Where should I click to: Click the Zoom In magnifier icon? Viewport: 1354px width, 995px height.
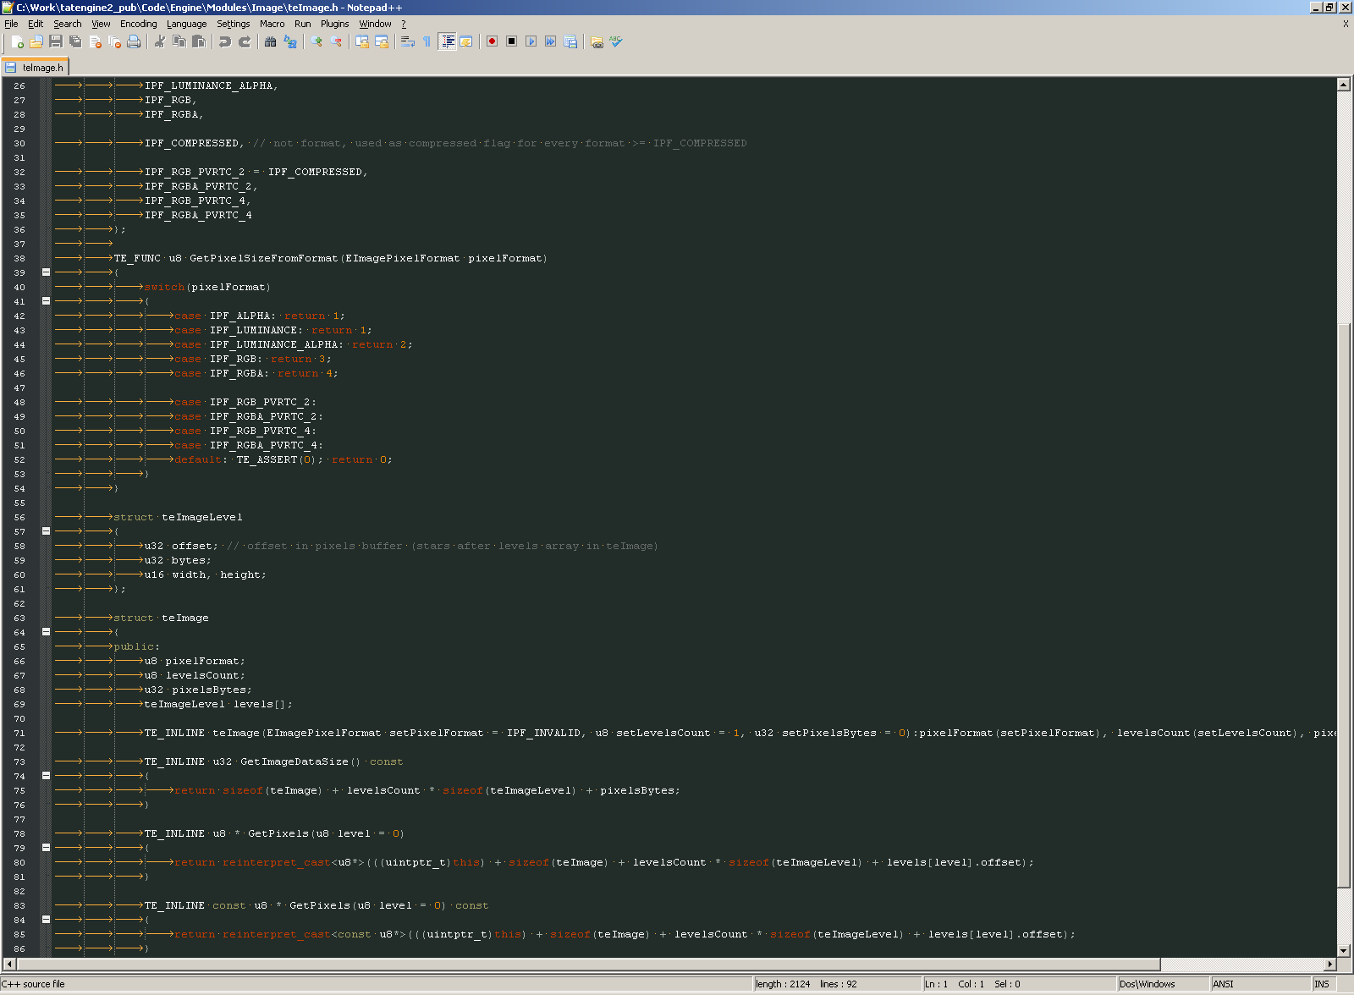click(x=316, y=41)
